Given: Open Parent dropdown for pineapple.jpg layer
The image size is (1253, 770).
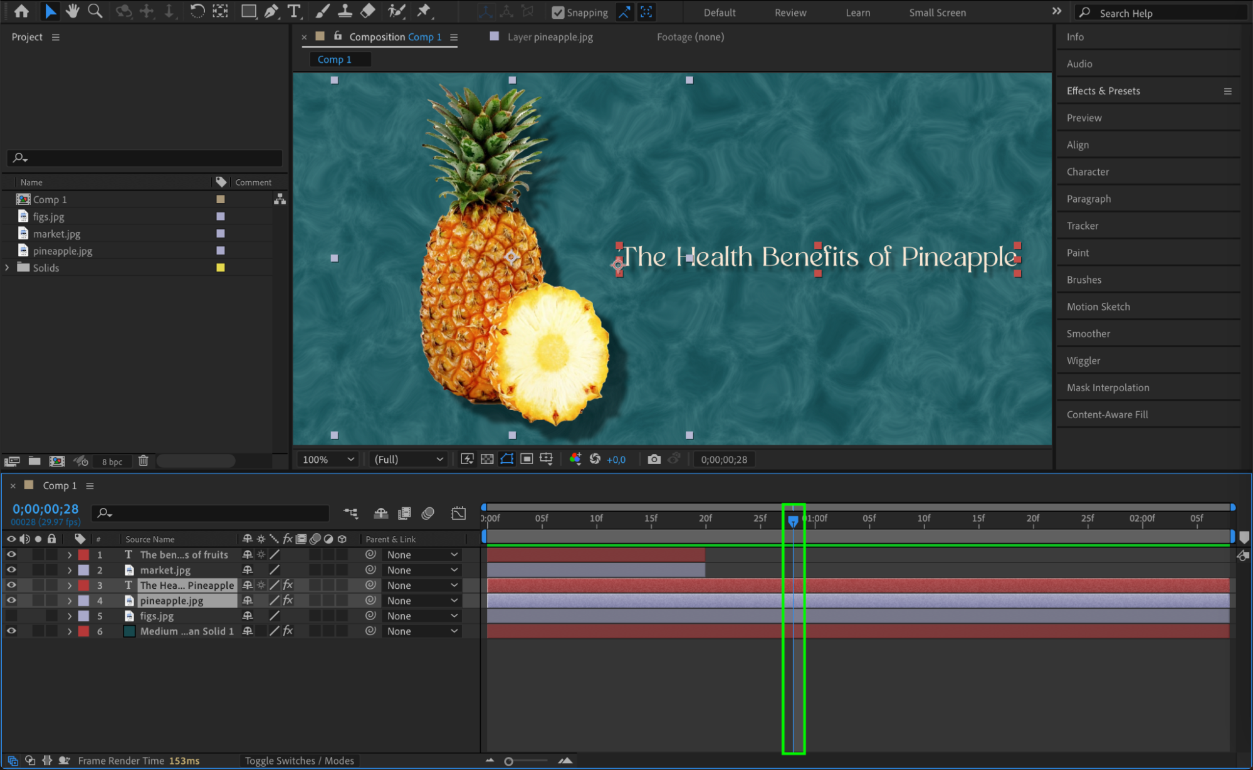Looking at the screenshot, I should tap(422, 601).
